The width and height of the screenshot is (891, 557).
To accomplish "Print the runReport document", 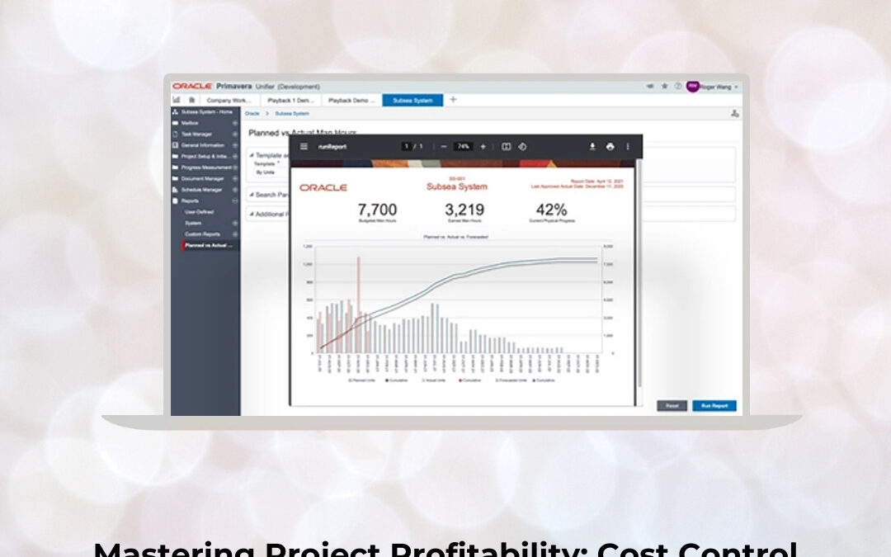I will 610,147.
